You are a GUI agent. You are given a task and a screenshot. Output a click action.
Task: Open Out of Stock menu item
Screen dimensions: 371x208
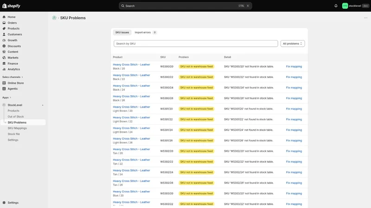pyautogui.click(x=16, y=117)
